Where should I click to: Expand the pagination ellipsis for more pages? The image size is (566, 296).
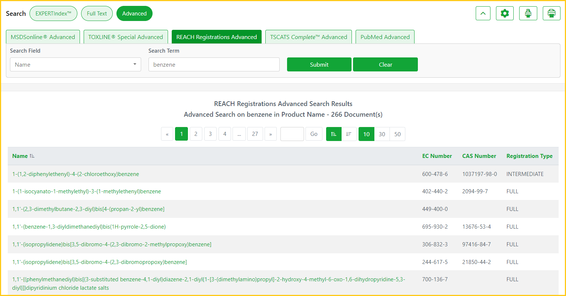pyautogui.click(x=239, y=134)
